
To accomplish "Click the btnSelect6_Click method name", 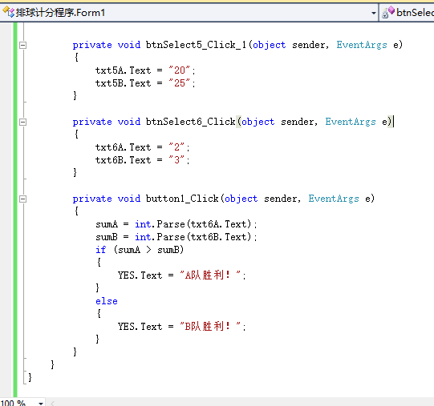I will 190,122.
